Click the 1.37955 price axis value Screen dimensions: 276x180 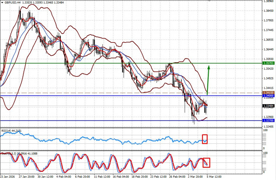269,20
